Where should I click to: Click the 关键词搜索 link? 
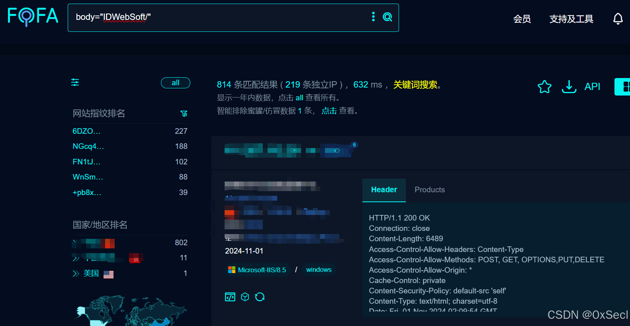pyautogui.click(x=415, y=85)
